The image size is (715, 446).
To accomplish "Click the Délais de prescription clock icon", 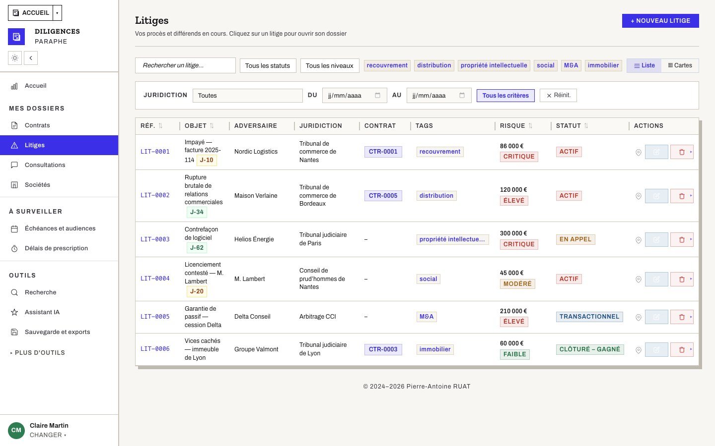I will tap(14, 248).
